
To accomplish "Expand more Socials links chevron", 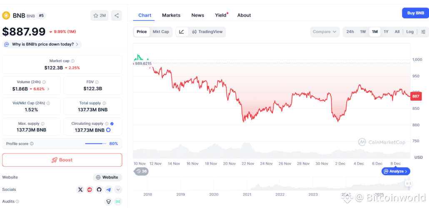I will click(x=118, y=189).
